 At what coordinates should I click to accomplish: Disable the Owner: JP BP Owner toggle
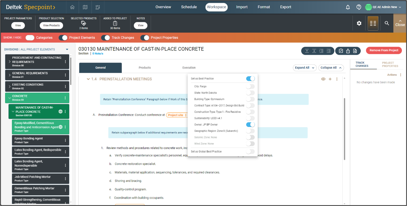pos(250,125)
